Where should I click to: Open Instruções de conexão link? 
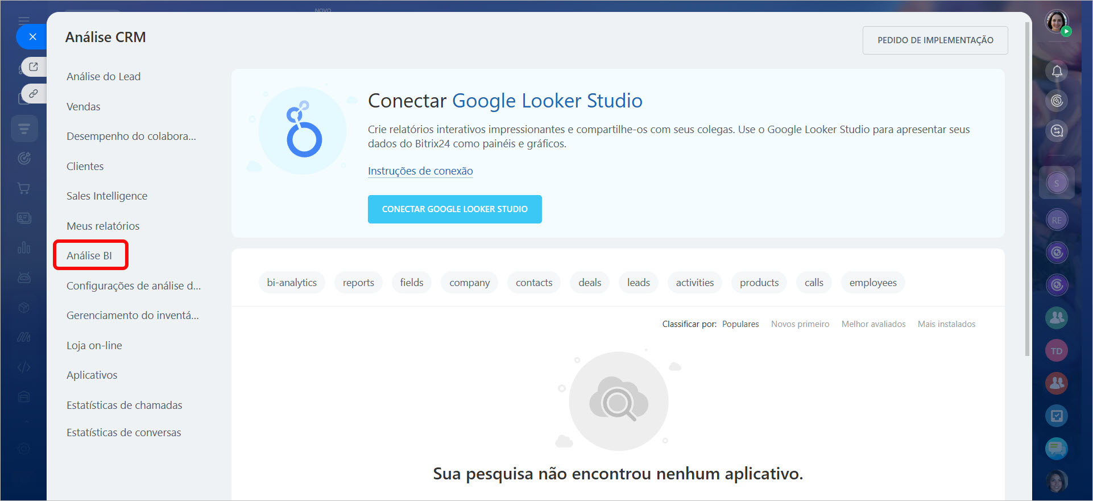420,171
